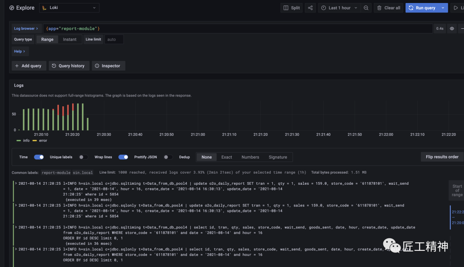Click the Line limit input field
464x267 pixels.
coord(114,39)
